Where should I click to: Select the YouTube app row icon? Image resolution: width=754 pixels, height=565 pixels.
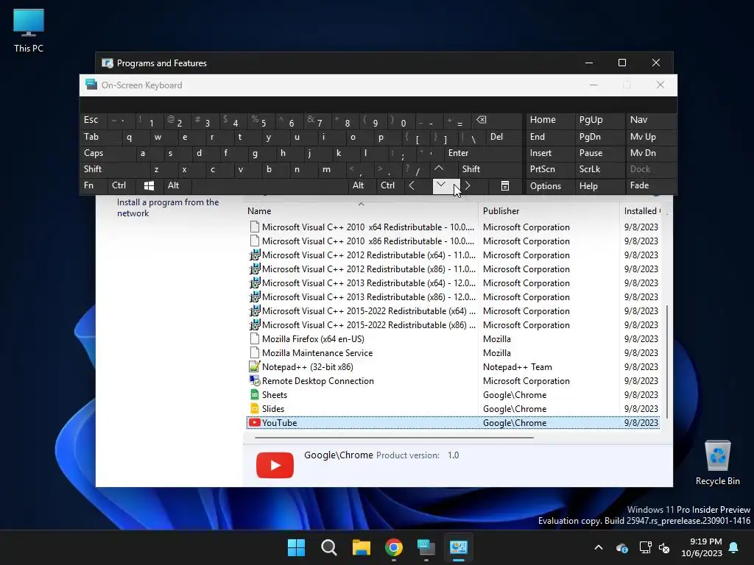click(x=254, y=423)
